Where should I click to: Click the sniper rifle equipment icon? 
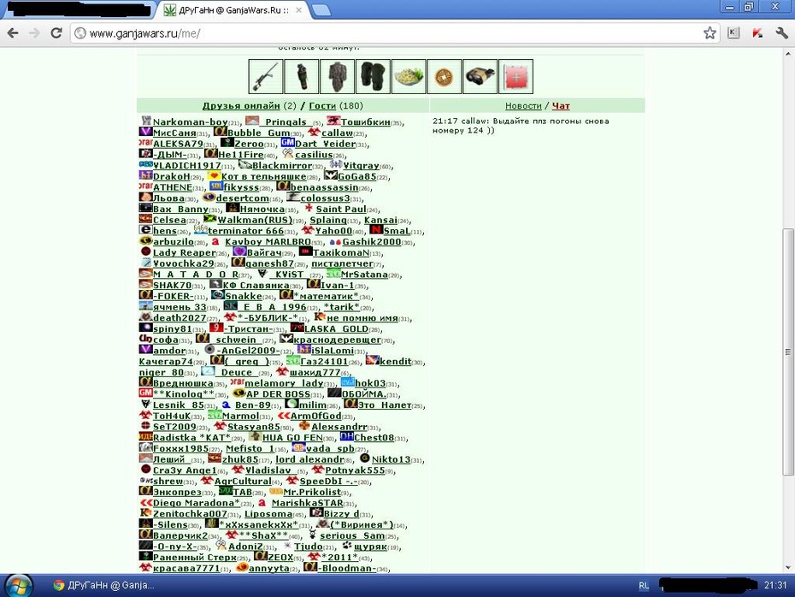click(266, 77)
